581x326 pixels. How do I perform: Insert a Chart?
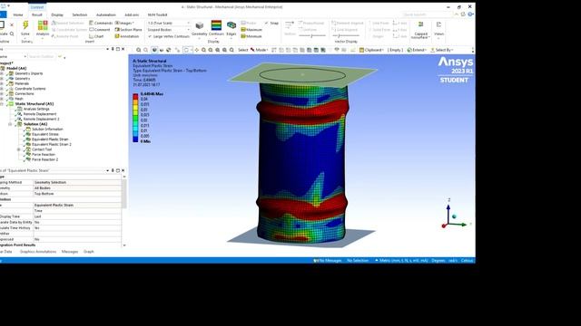point(96,36)
